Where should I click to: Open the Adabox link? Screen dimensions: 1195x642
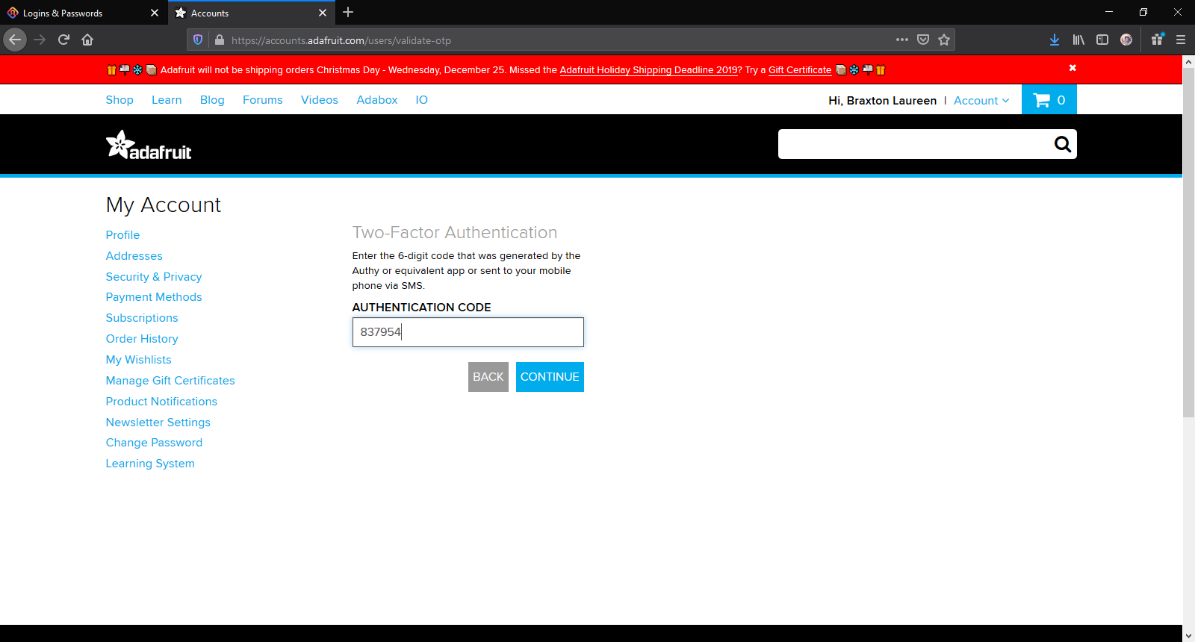point(377,100)
